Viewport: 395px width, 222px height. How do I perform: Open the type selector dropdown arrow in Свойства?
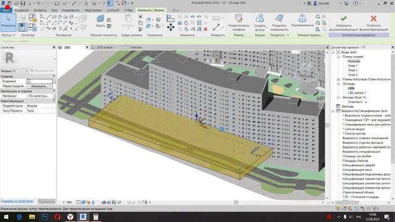click(54, 59)
